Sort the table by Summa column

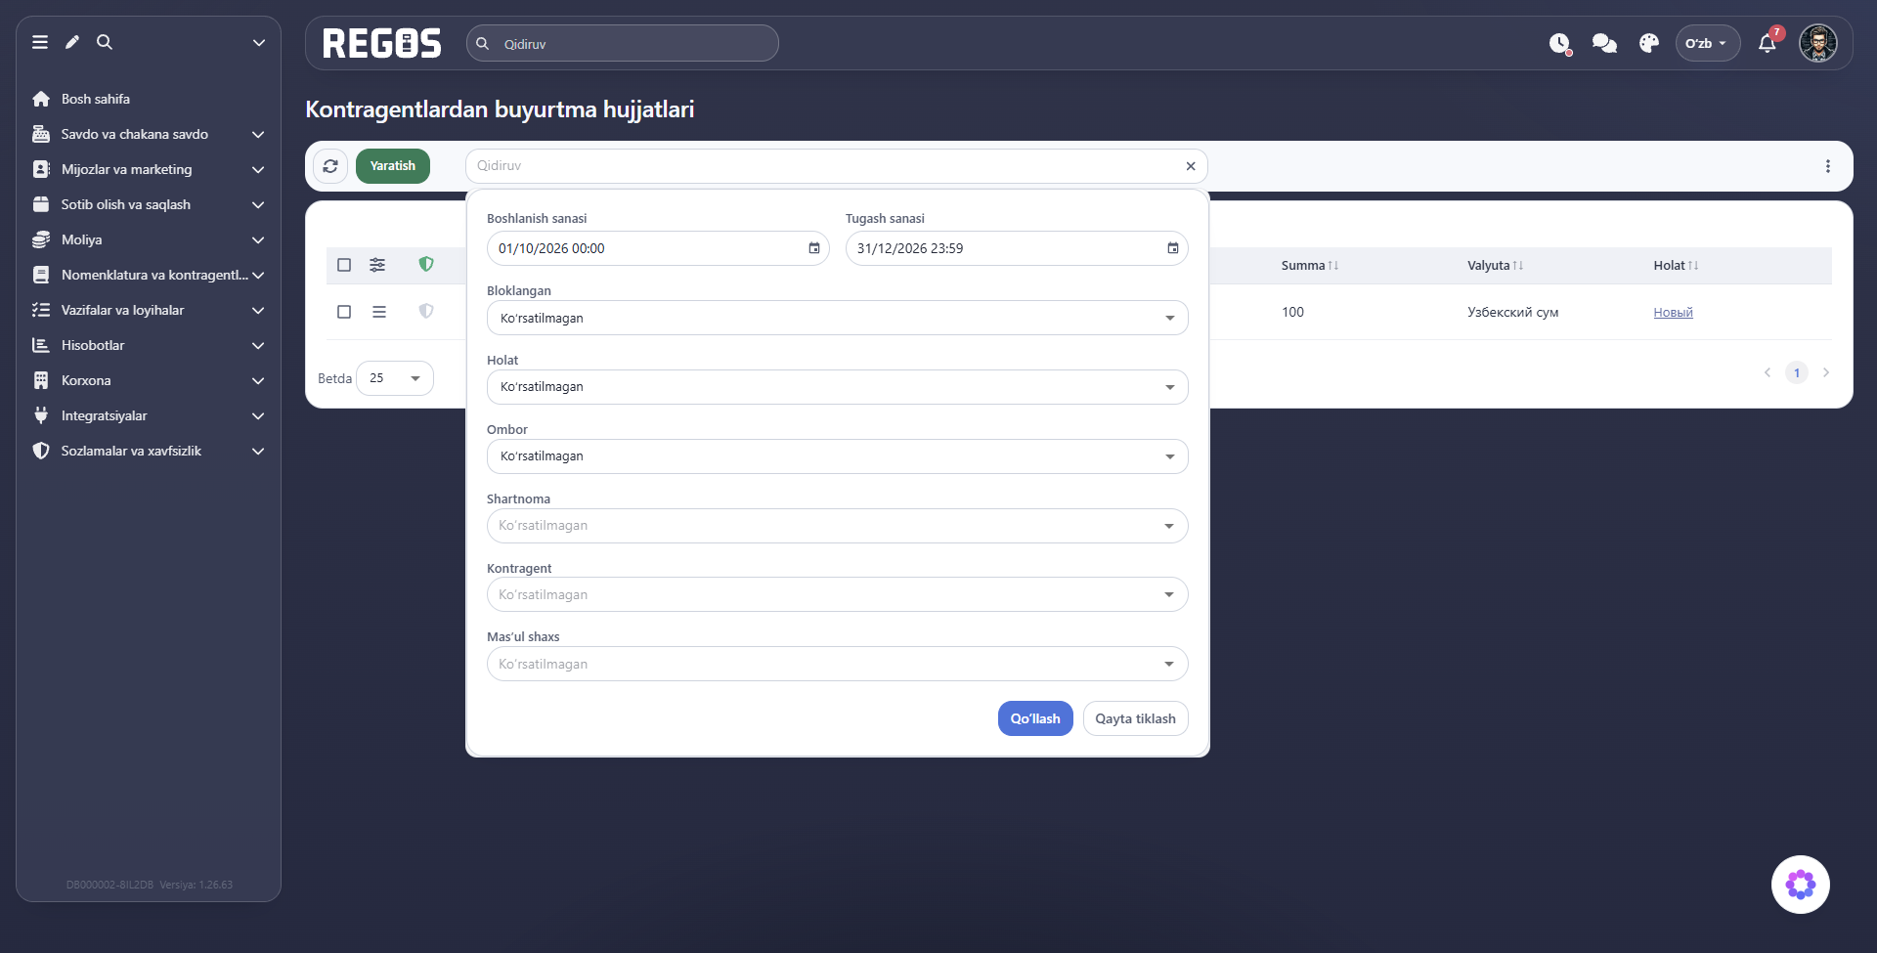click(x=1310, y=265)
